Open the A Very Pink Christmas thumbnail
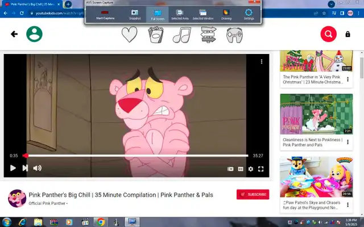 click(316, 61)
